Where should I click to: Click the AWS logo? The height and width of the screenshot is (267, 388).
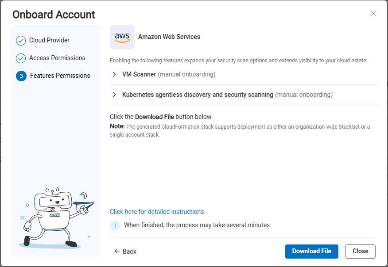[122, 37]
